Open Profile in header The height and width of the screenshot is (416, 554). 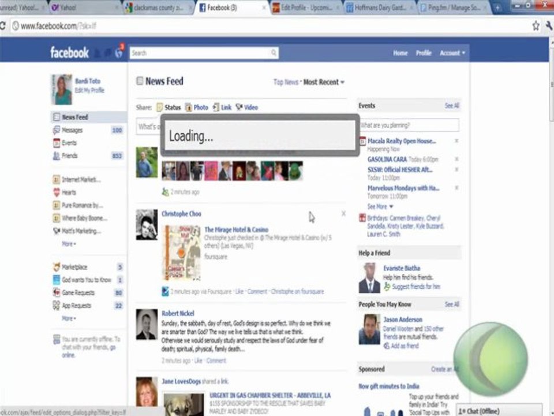pyautogui.click(x=423, y=53)
